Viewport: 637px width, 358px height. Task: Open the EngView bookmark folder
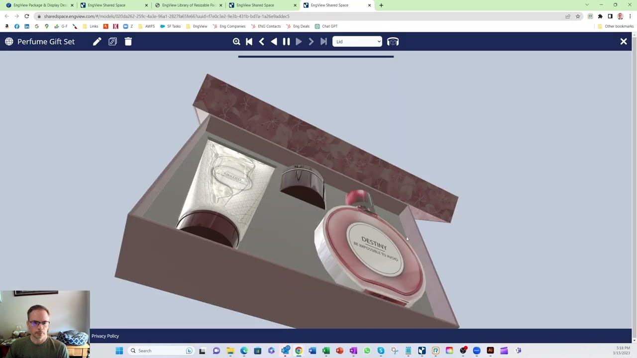(196, 26)
